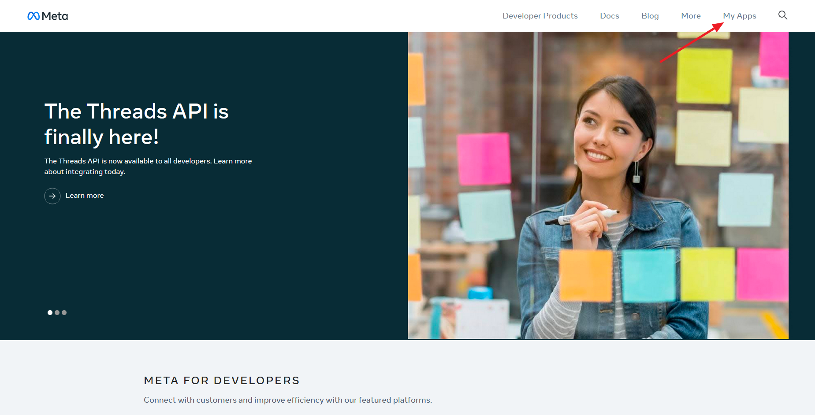Click the Learn more arrow circle icon
This screenshot has height=415, width=815.
coord(52,196)
